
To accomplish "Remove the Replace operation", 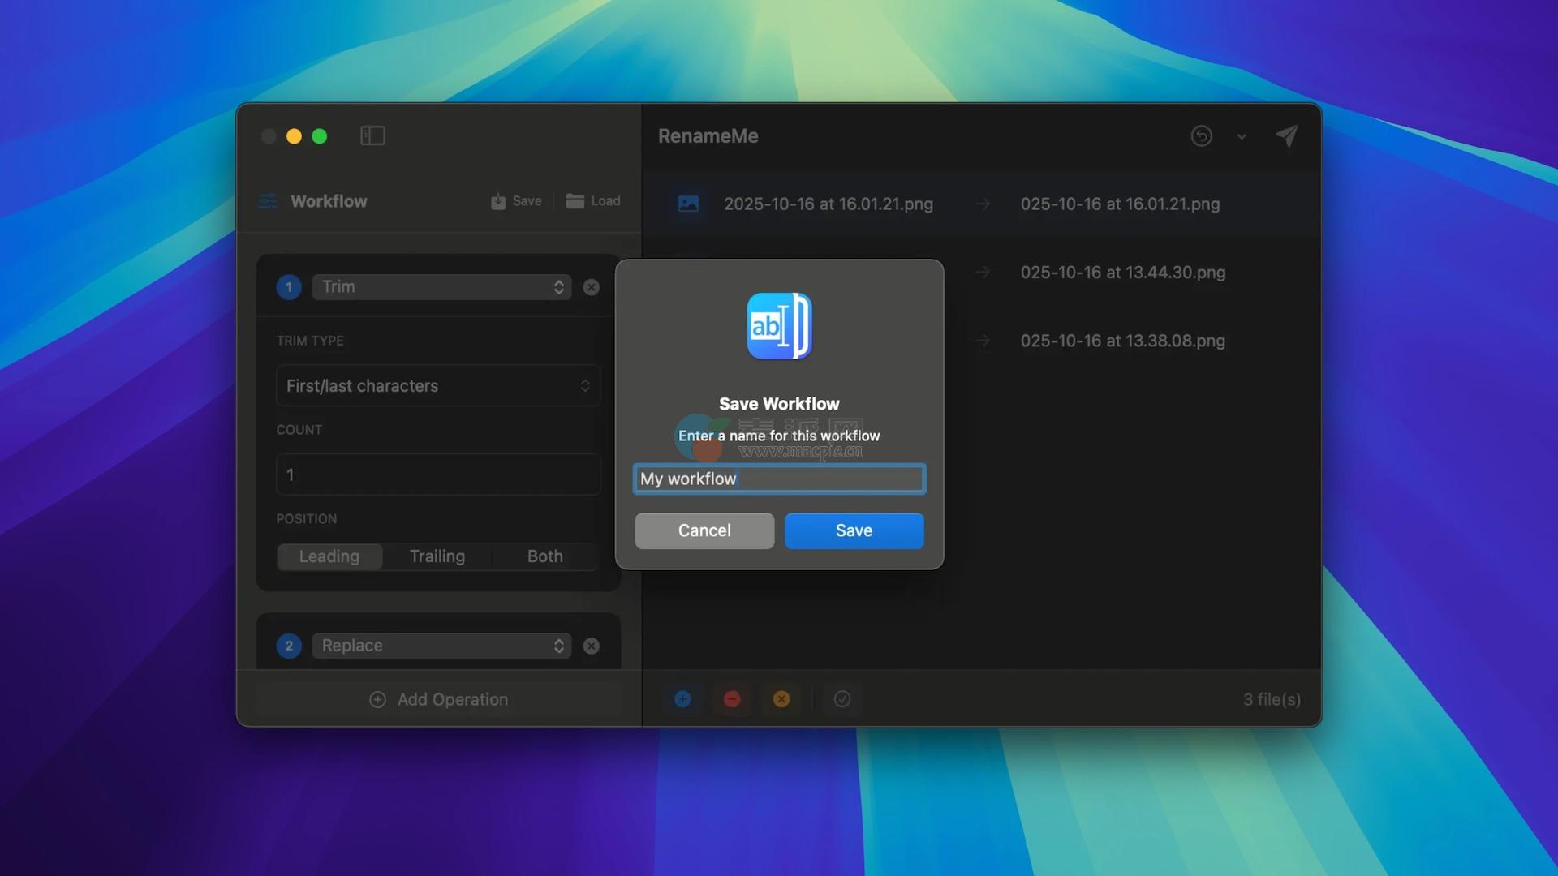I will click(x=592, y=646).
